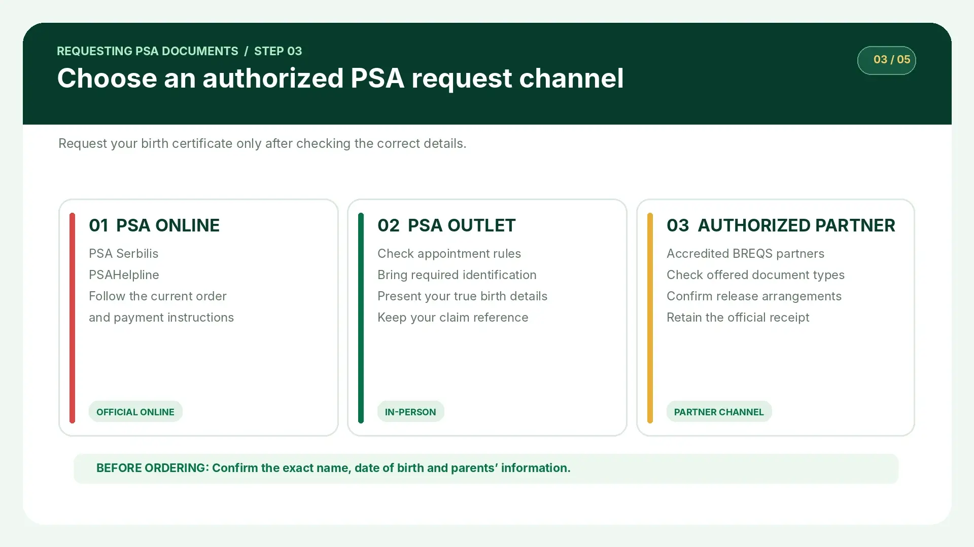Click the PSA OUTLET card heading
Screen dimensions: 974x547
[446, 225]
